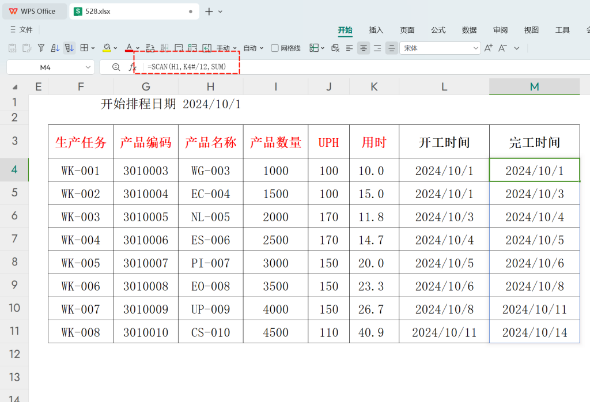Select cell with 2024/10/14
This screenshot has height=402, width=590.
click(x=534, y=332)
